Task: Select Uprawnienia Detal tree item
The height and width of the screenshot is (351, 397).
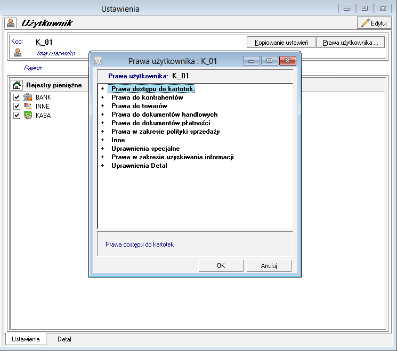Action: (139, 166)
